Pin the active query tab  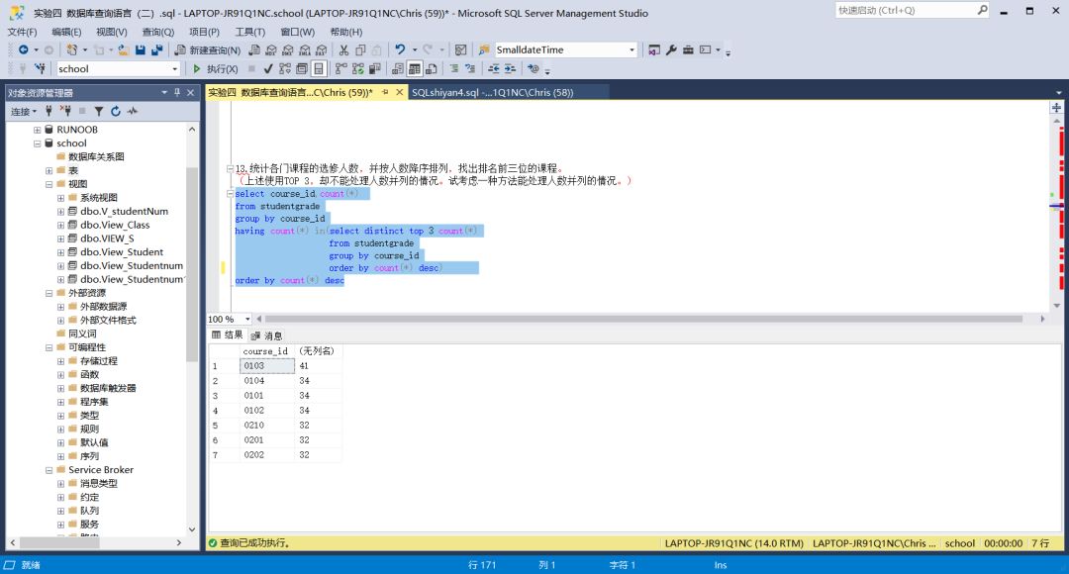[385, 92]
